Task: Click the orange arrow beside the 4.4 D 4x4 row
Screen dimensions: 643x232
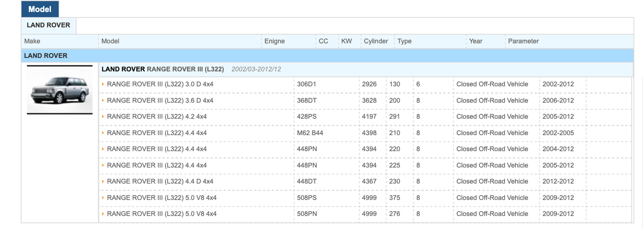Action: click(103, 181)
